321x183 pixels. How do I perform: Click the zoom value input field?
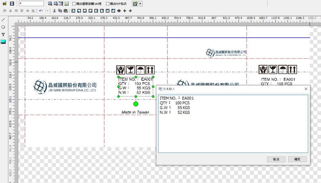tap(31, 4)
